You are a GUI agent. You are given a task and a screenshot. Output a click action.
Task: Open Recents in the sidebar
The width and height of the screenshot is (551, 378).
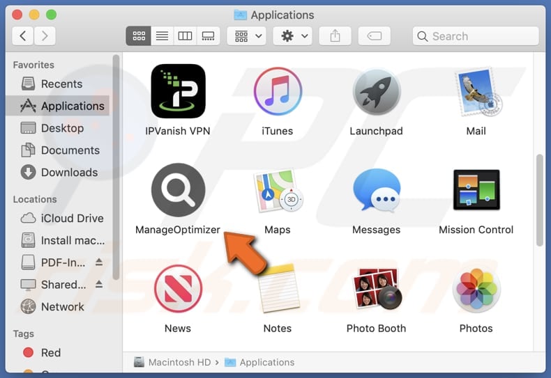pyautogui.click(x=59, y=84)
